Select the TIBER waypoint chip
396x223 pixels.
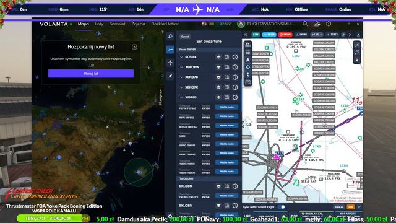pos(333,35)
